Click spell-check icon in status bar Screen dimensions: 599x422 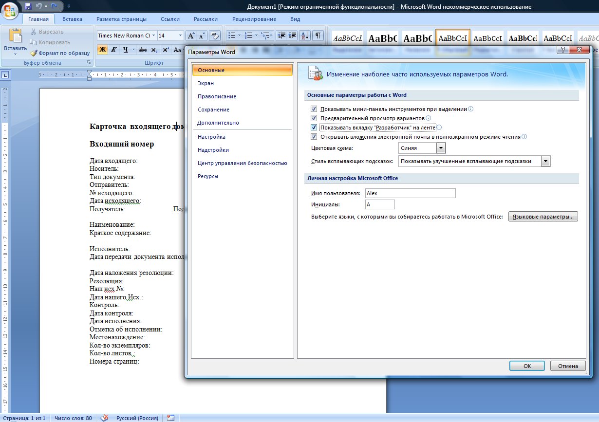104,418
